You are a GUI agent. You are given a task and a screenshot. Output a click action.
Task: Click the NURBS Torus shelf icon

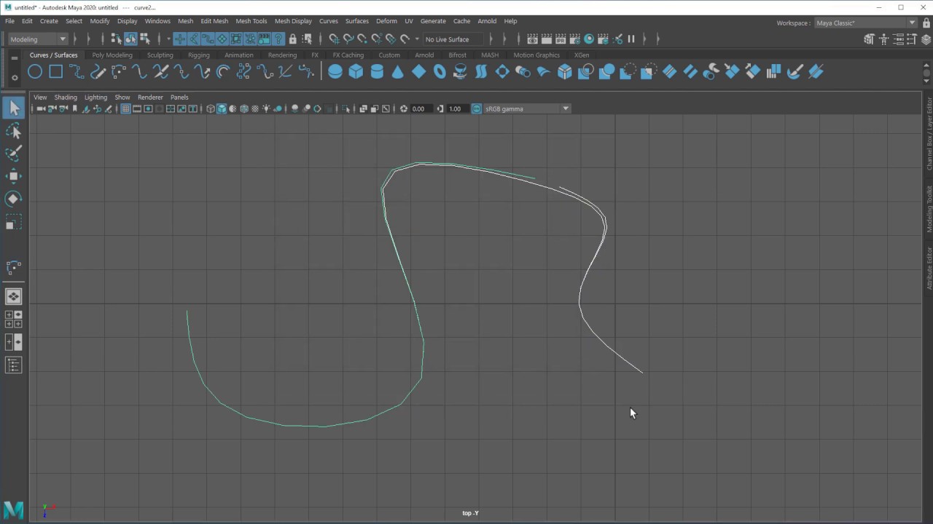[x=440, y=71]
